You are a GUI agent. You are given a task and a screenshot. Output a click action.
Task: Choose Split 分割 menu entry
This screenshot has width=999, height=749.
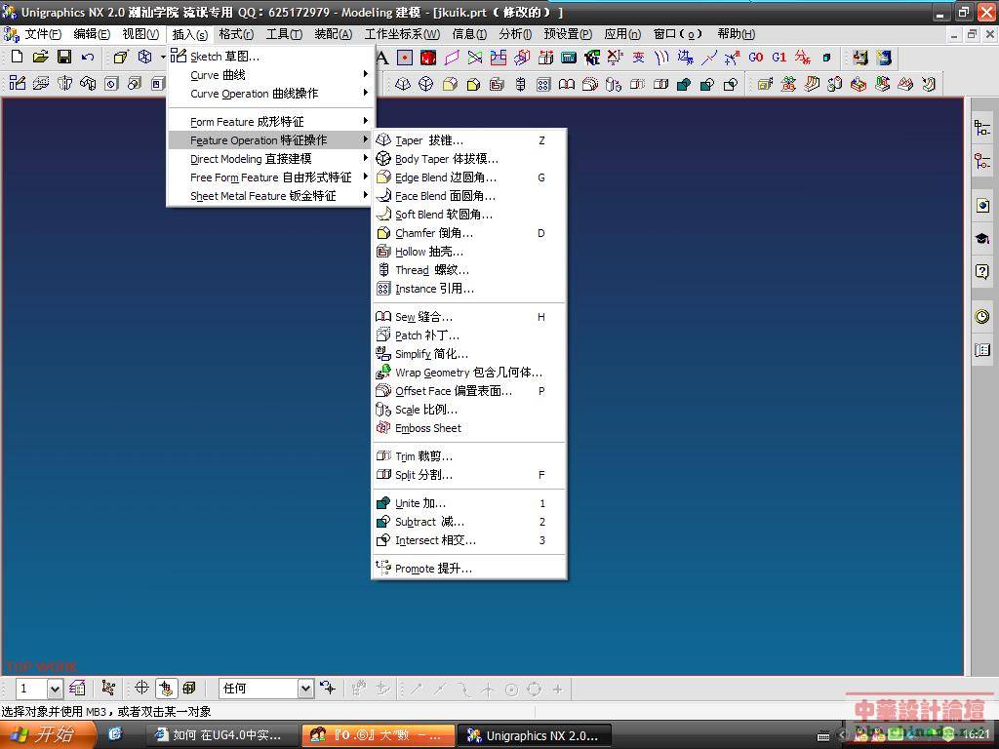468,475
